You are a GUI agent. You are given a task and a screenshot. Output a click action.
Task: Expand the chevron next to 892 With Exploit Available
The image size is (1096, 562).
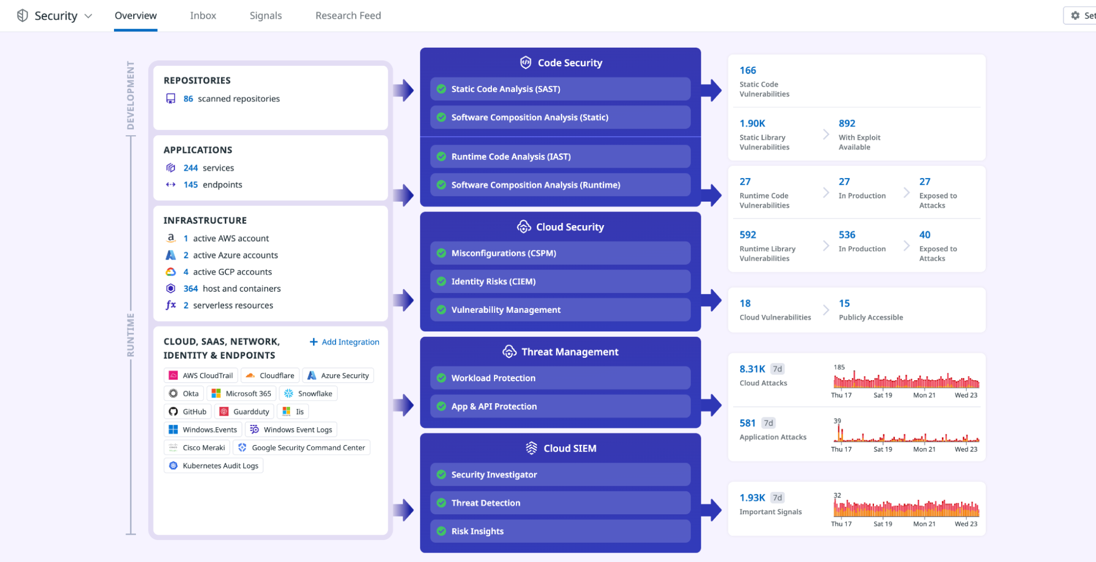[x=826, y=134]
